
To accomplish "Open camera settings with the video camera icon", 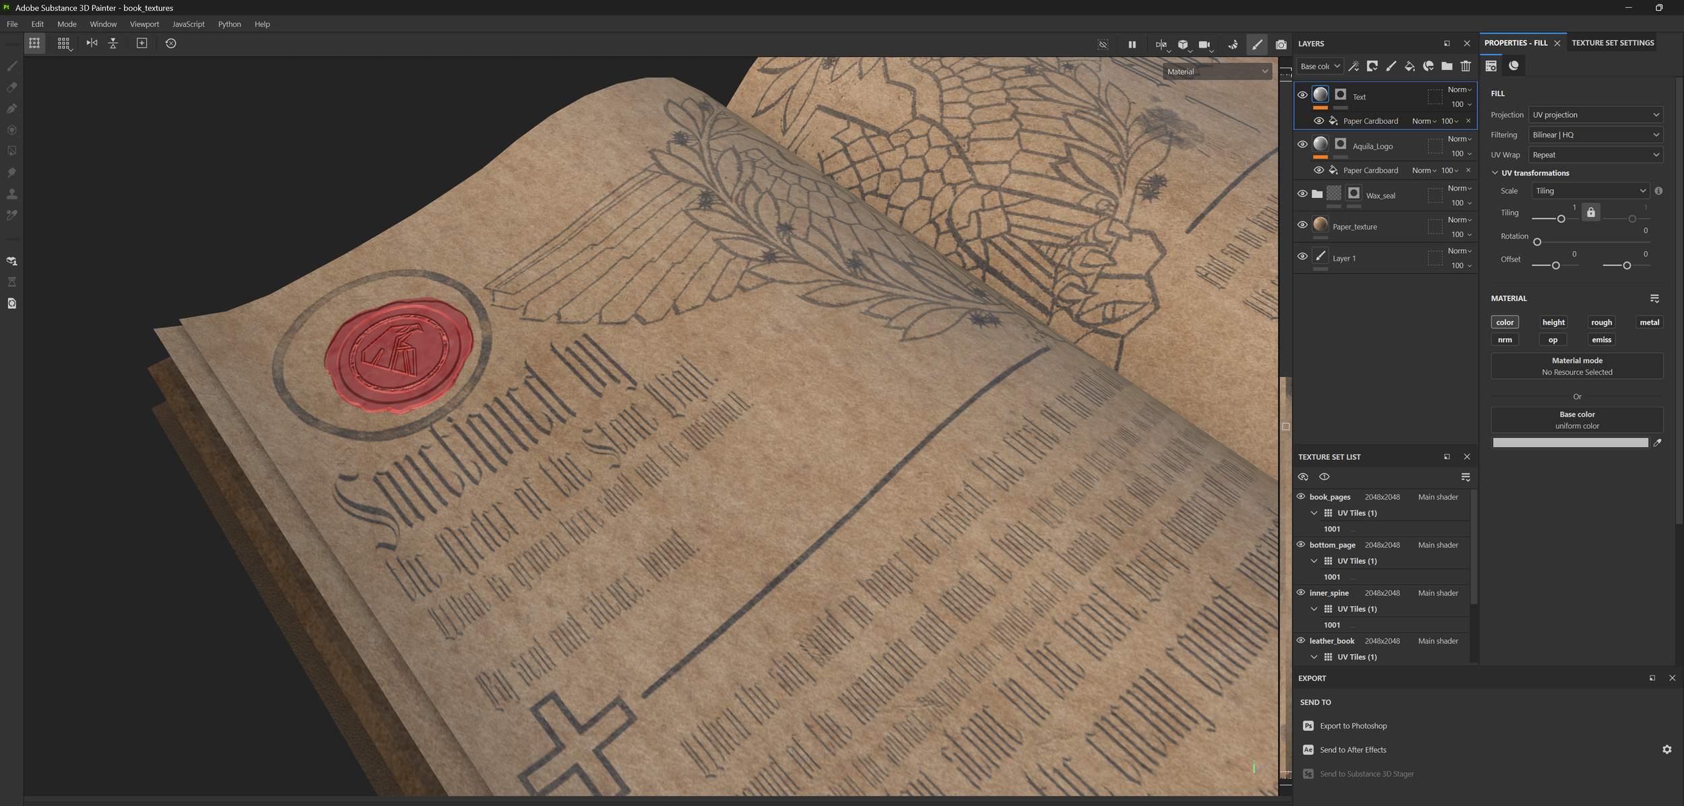I will [1204, 44].
